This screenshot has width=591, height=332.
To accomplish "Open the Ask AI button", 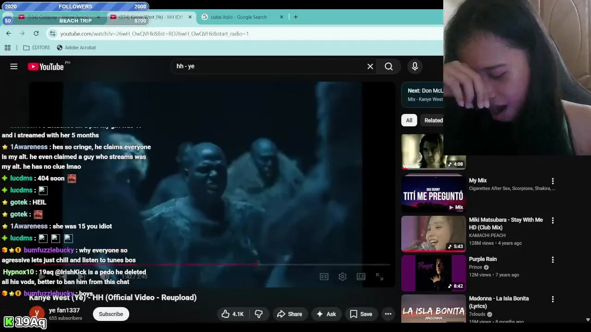I will pos(326,314).
